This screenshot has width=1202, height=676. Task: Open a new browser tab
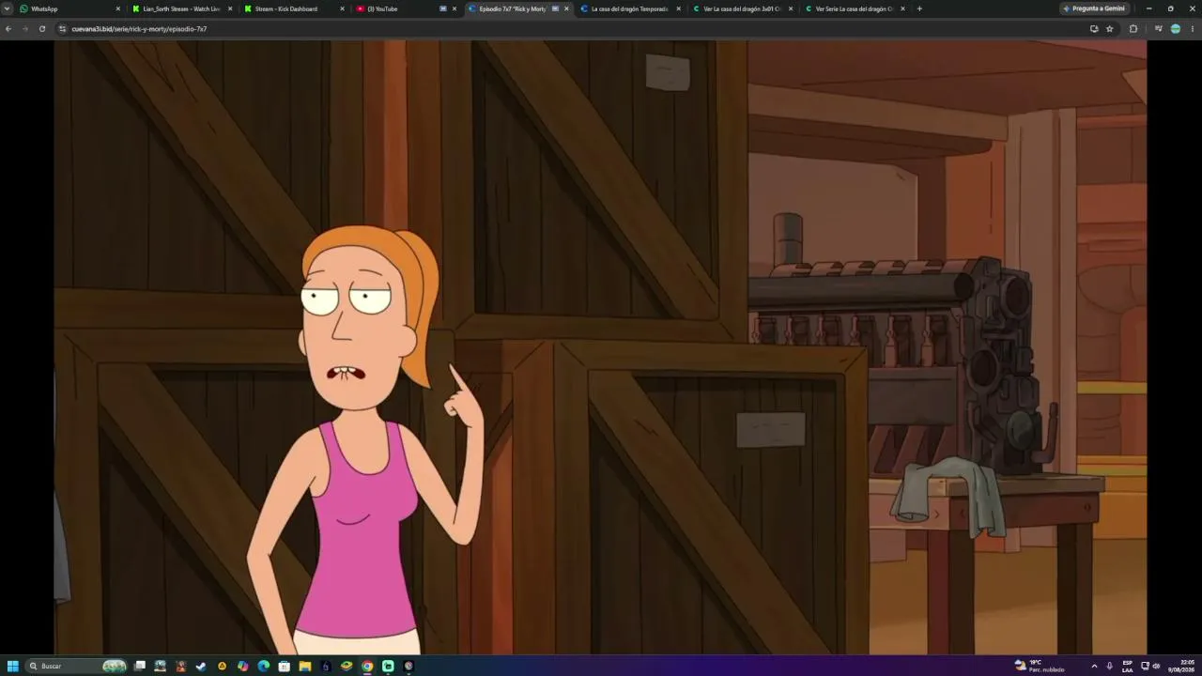coord(919,8)
